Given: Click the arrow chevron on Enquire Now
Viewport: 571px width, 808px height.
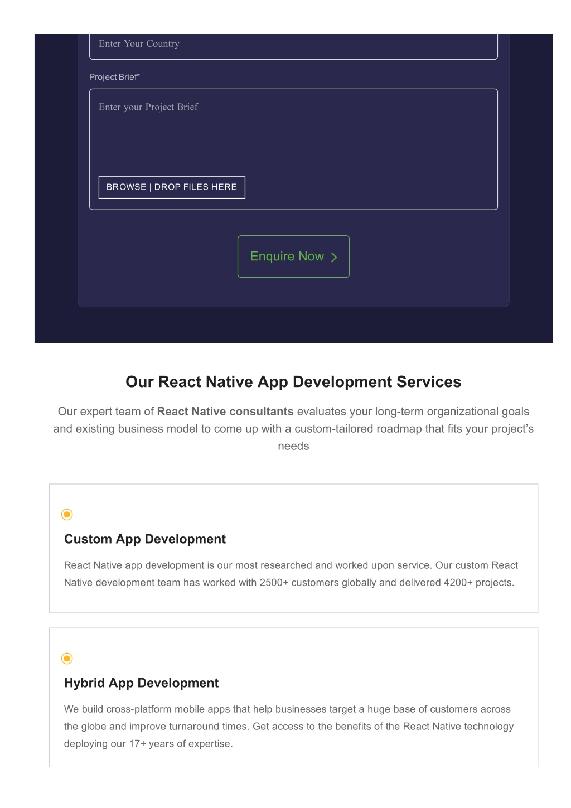Looking at the screenshot, I should [334, 257].
